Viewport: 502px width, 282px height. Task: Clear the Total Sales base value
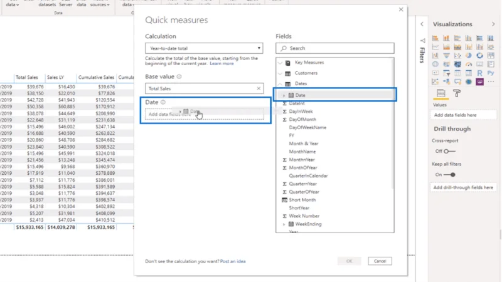coord(259,88)
